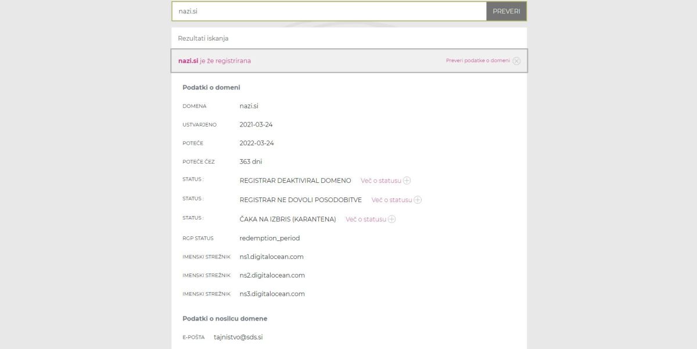Open 'Več o statusu' for REGISTRAR DEAKTIVIRAL DOMENO
Image resolution: width=697 pixels, height=349 pixels.
[x=381, y=181]
